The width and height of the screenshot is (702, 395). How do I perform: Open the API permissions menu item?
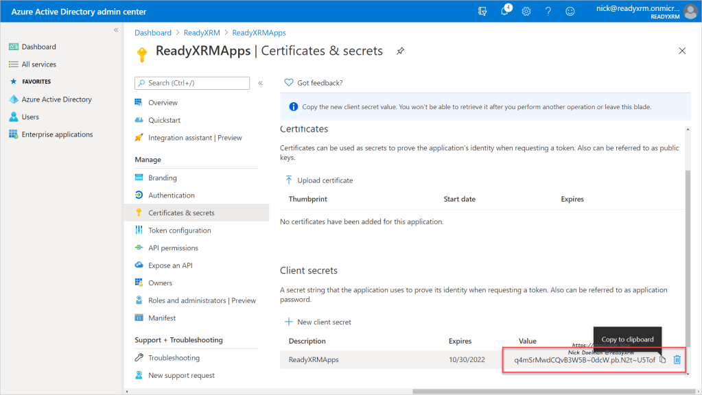173,248
